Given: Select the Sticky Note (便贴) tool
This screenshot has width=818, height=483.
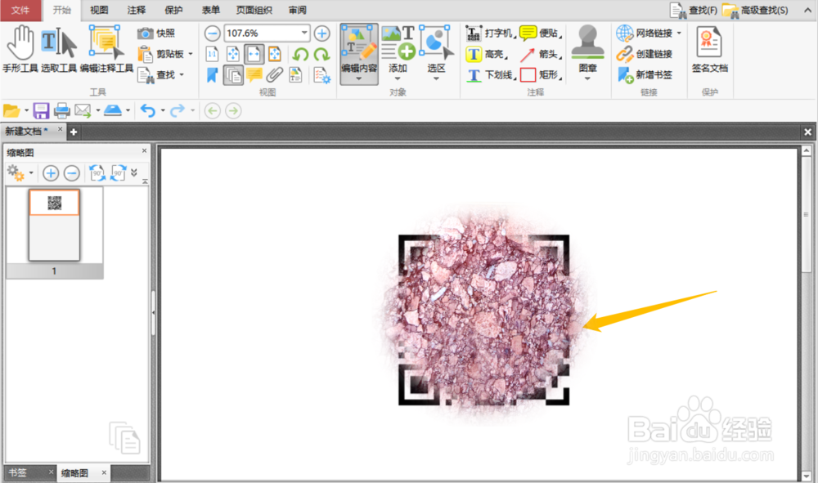Looking at the screenshot, I should tap(542, 34).
